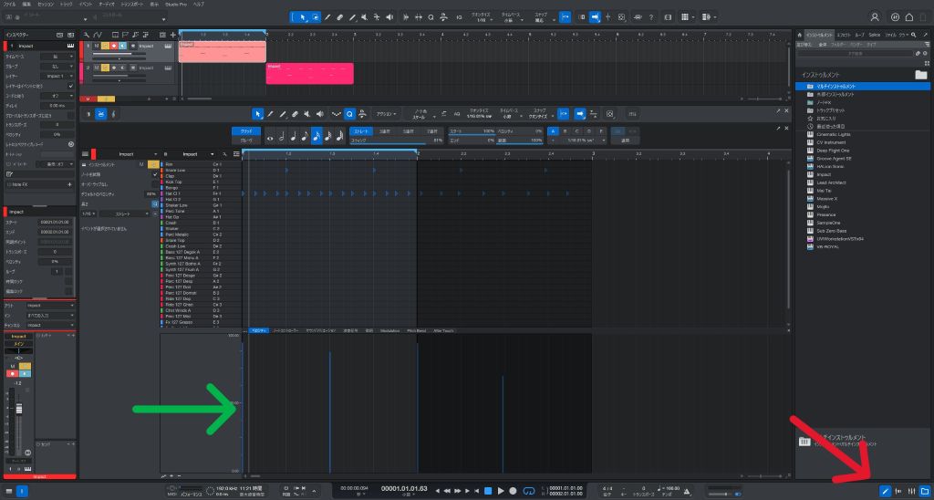Viewport: 934px width, 500px height.
Task: Select the Arrow tool in the top toolbar
Action: click(x=304, y=16)
